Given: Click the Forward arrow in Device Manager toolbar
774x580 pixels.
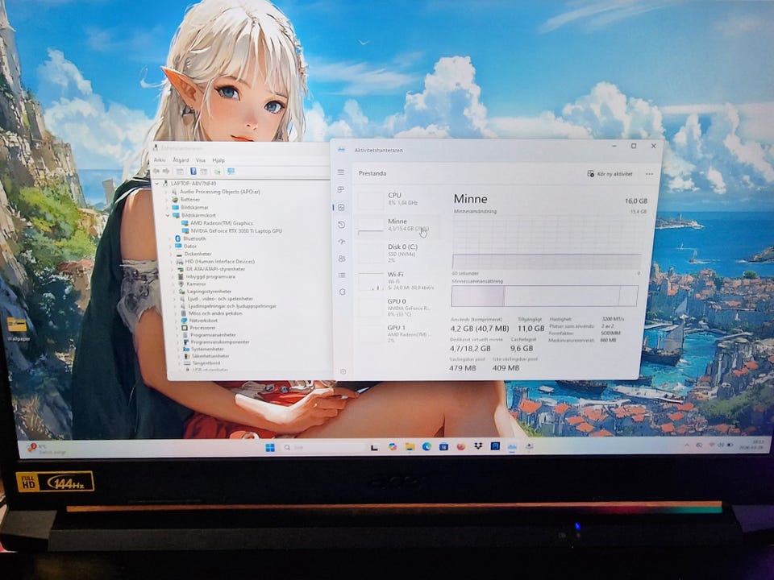Looking at the screenshot, I should click(x=166, y=171).
